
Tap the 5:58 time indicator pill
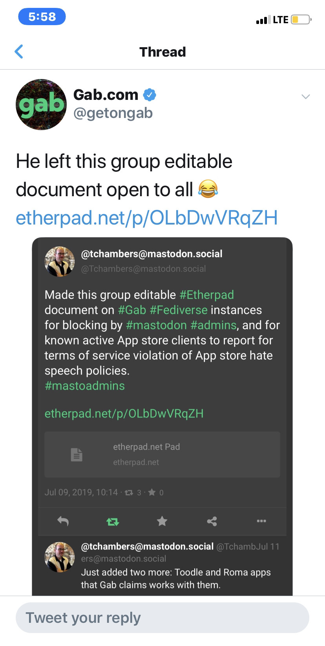click(x=42, y=17)
